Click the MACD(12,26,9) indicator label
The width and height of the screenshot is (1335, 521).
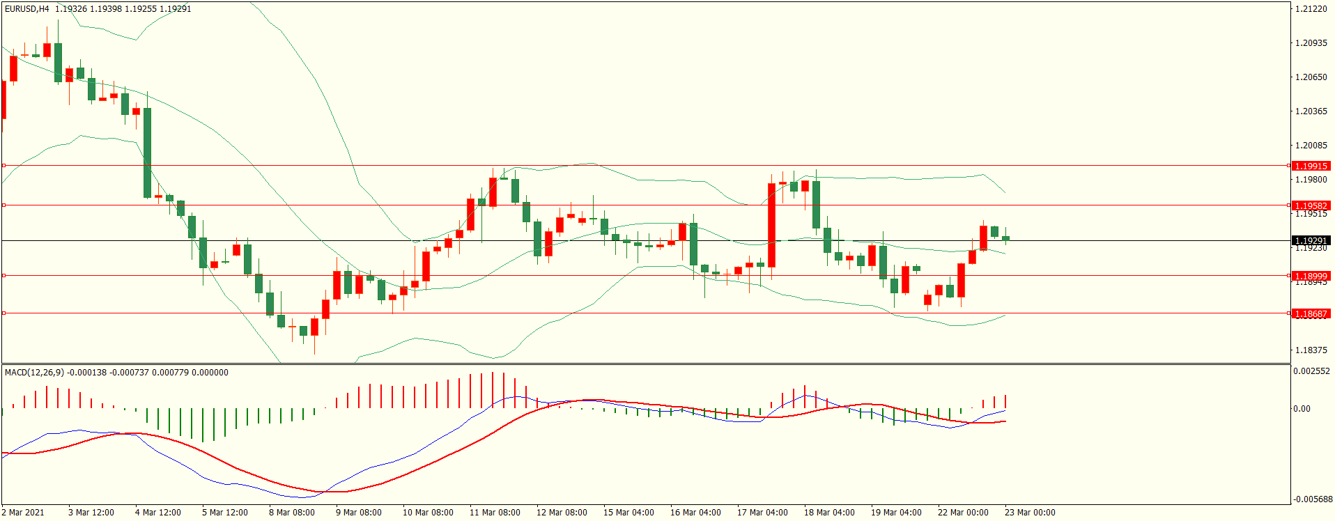(34, 373)
